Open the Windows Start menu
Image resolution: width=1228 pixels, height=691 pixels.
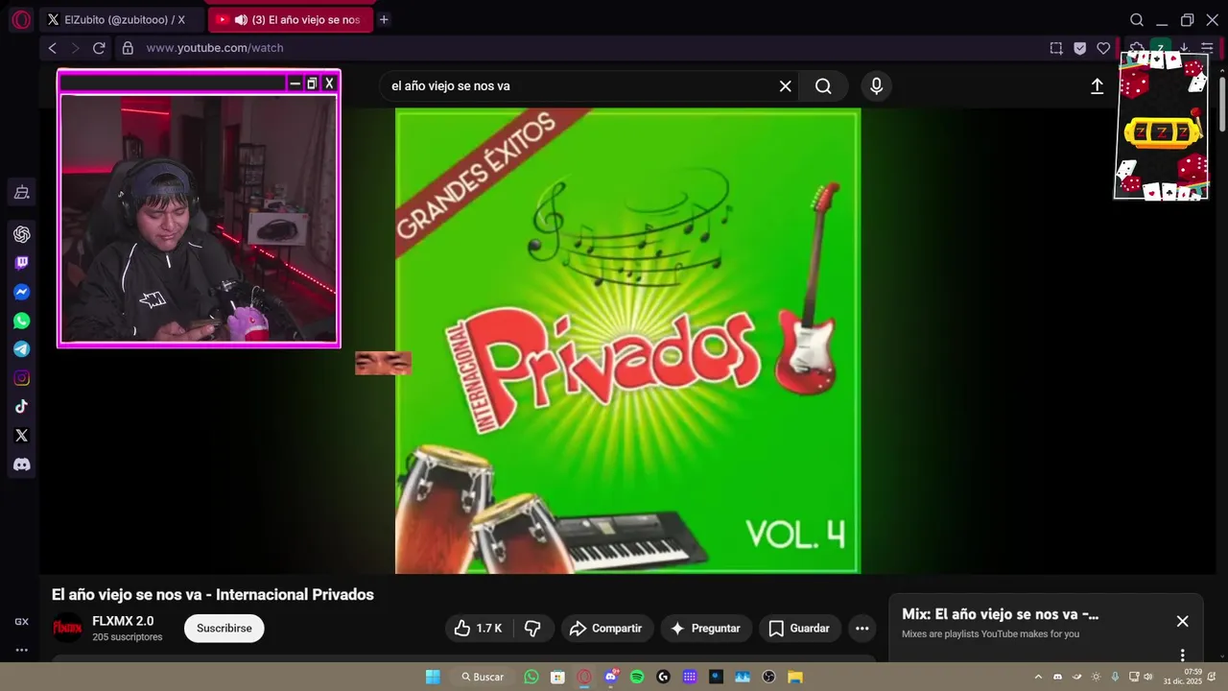pyautogui.click(x=433, y=677)
